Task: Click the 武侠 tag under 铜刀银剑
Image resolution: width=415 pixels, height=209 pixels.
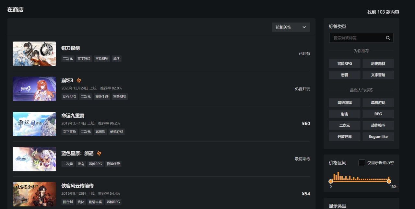Action: click(x=117, y=59)
